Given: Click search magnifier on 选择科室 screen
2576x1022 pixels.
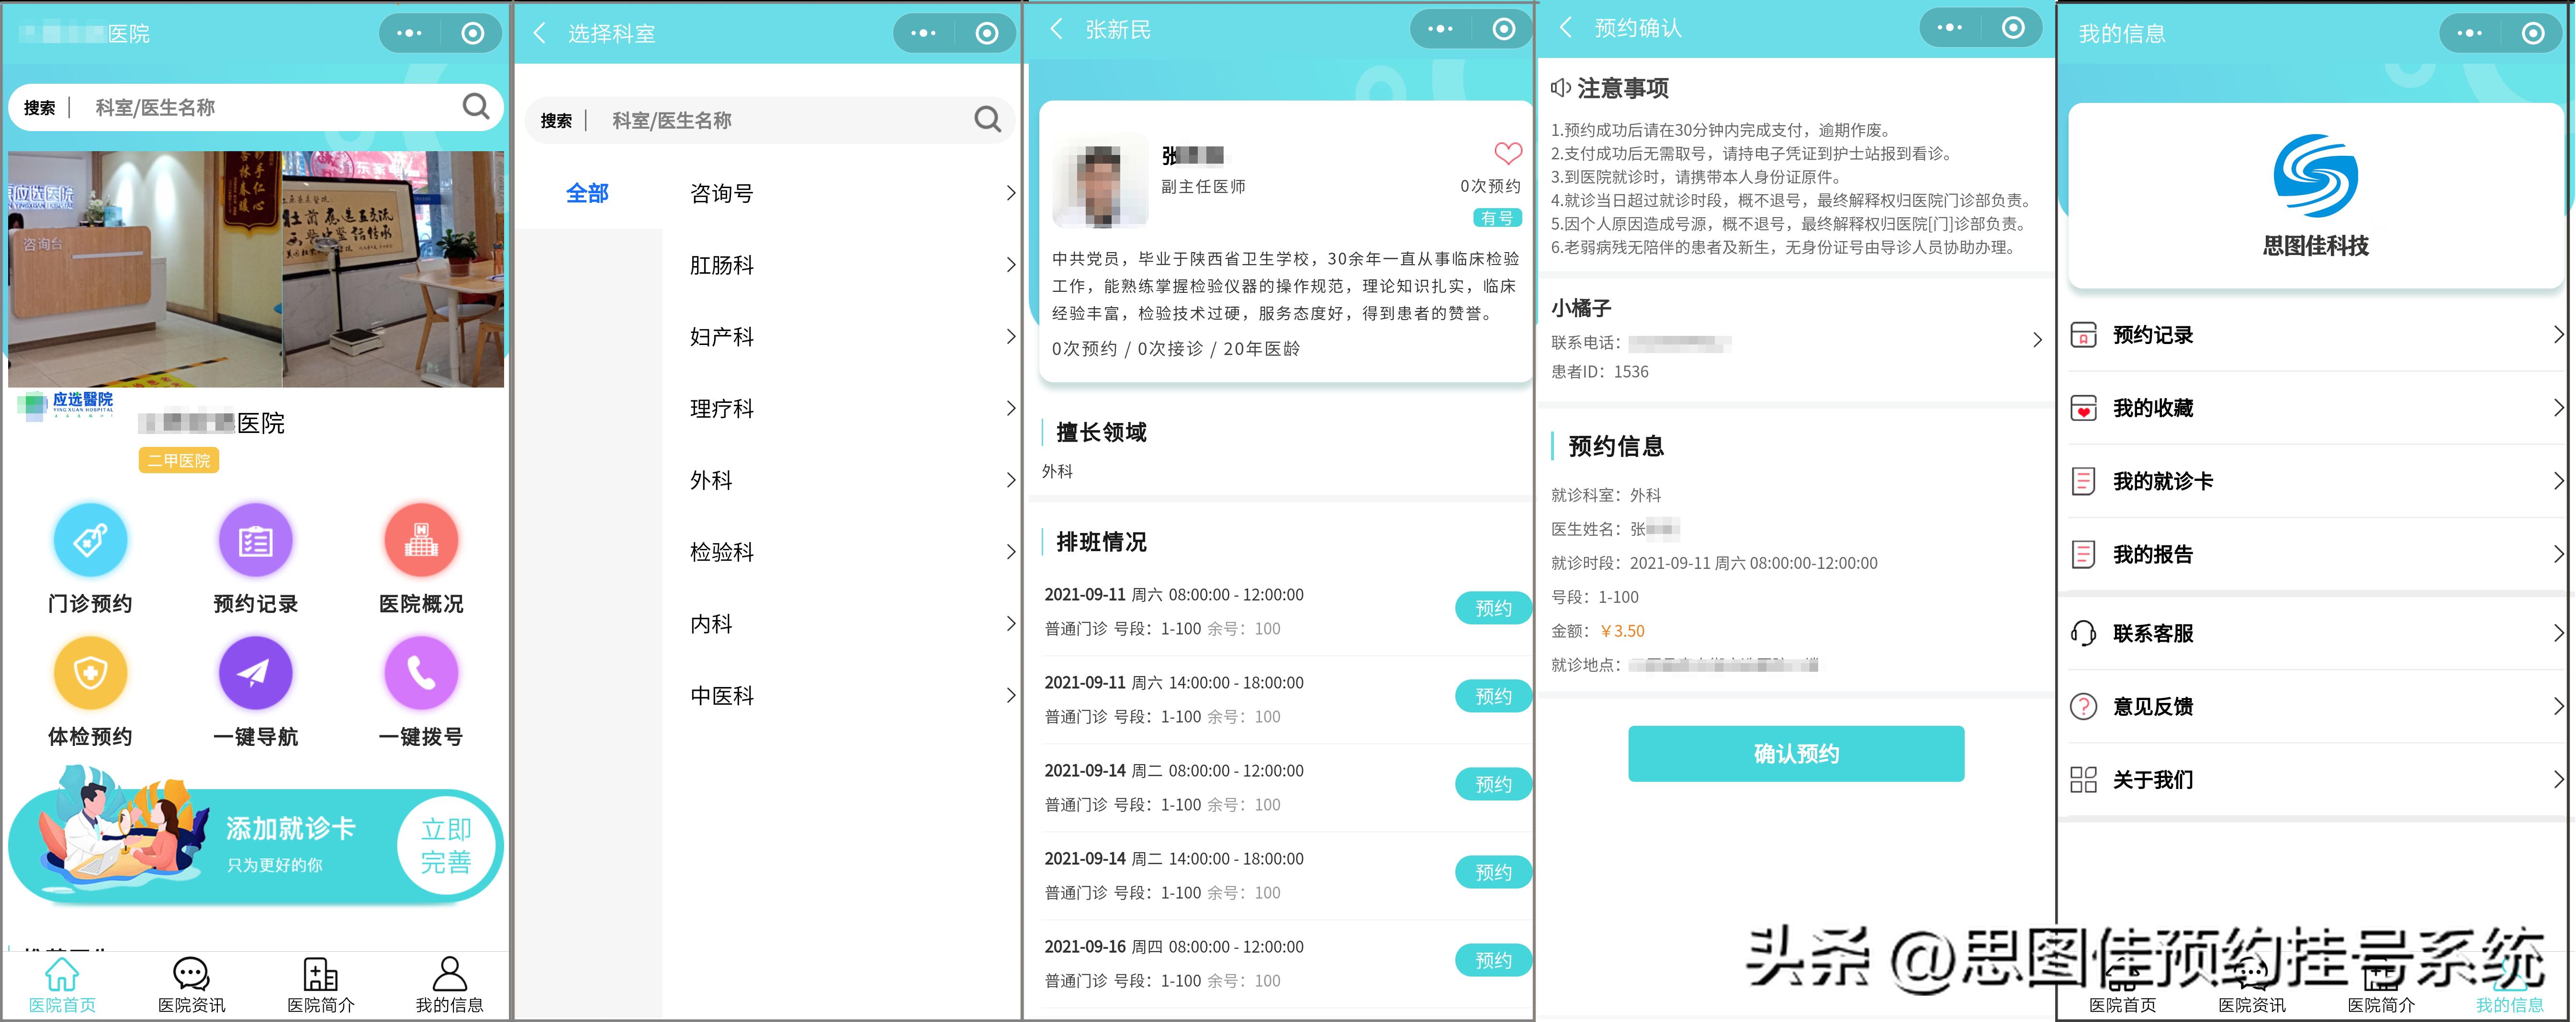Looking at the screenshot, I should [987, 120].
